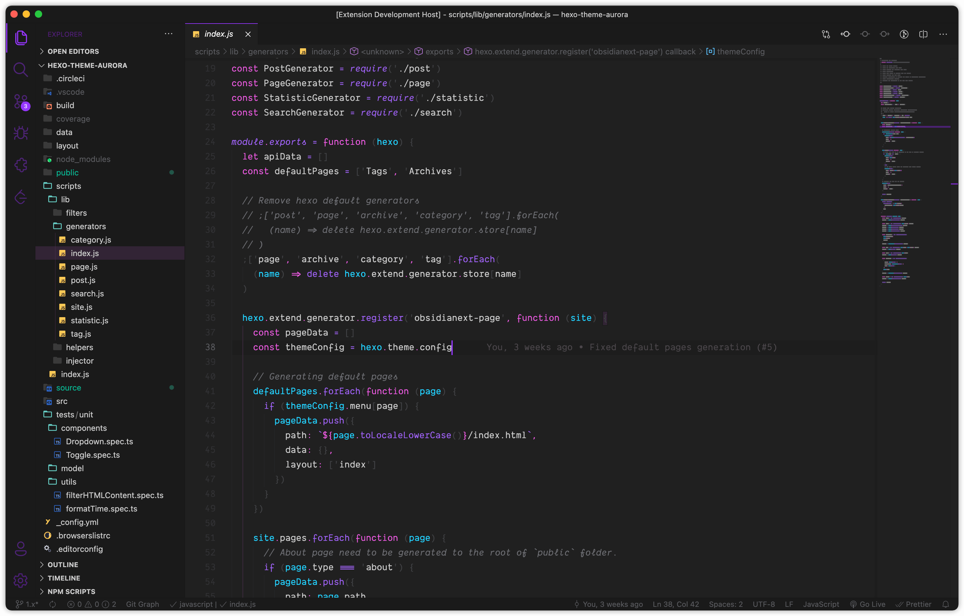The height and width of the screenshot is (616, 964).
Task: Expand the OPEN EDITORS section
Action: [x=110, y=51]
